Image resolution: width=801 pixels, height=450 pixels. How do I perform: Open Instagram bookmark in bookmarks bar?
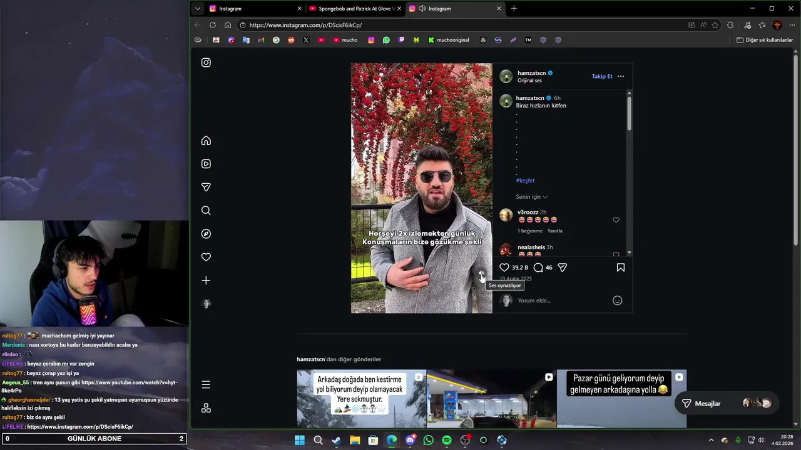click(x=371, y=40)
